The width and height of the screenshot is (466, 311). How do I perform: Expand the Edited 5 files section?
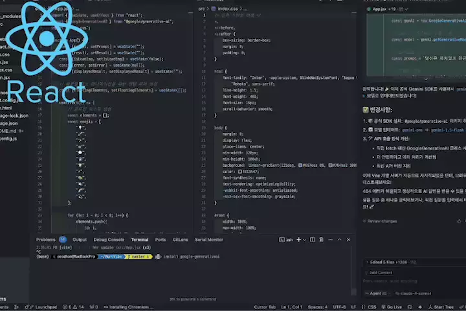tap(391, 262)
